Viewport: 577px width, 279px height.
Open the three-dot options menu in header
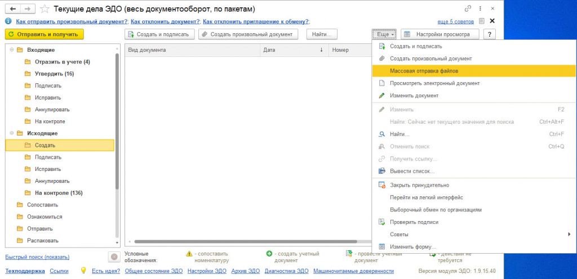click(x=480, y=8)
